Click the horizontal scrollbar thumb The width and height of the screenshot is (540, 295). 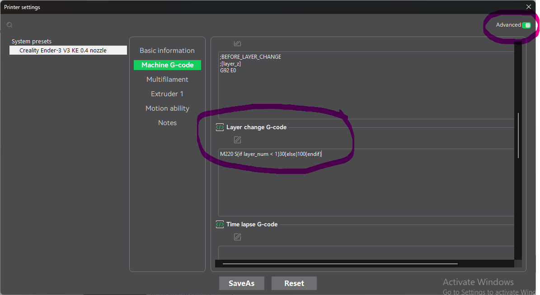click(340, 264)
